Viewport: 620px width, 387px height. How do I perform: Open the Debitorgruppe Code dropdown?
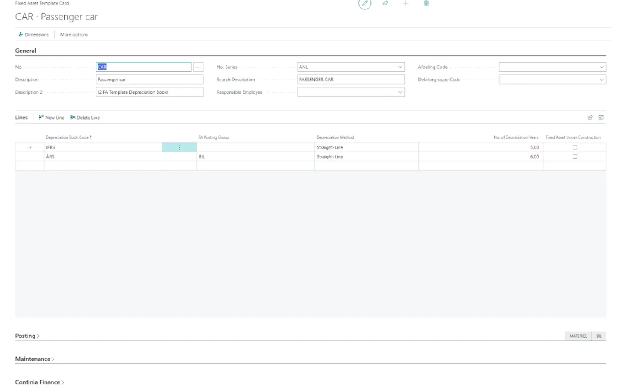pyautogui.click(x=601, y=79)
